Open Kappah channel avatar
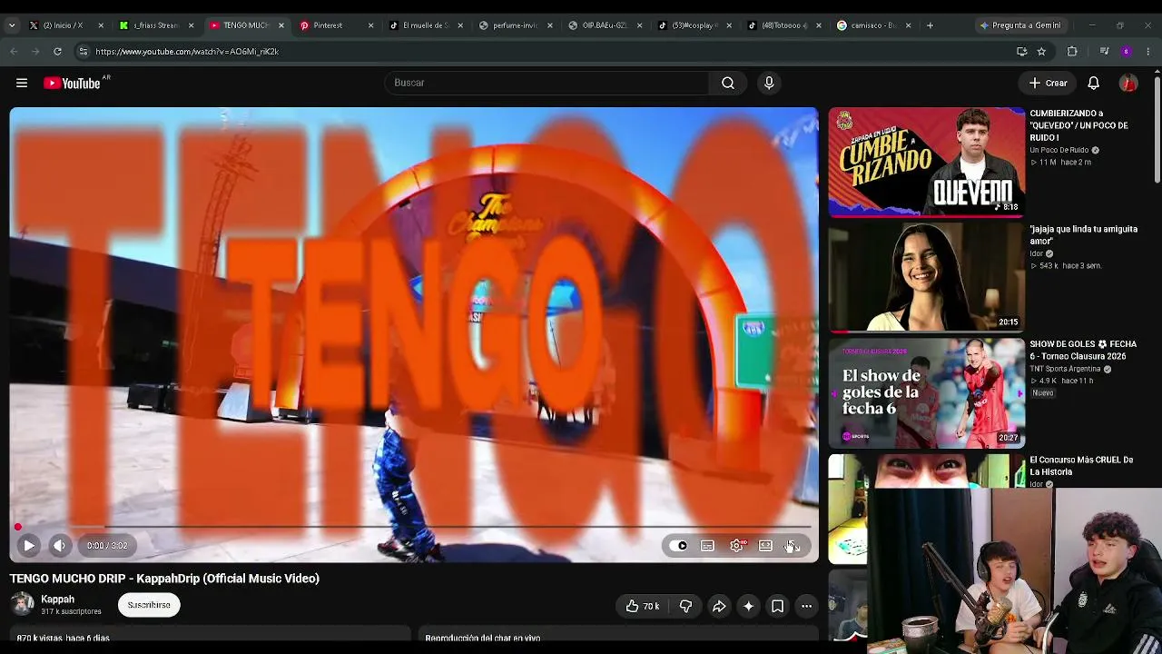The width and height of the screenshot is (1162, 654). [23, 605]
